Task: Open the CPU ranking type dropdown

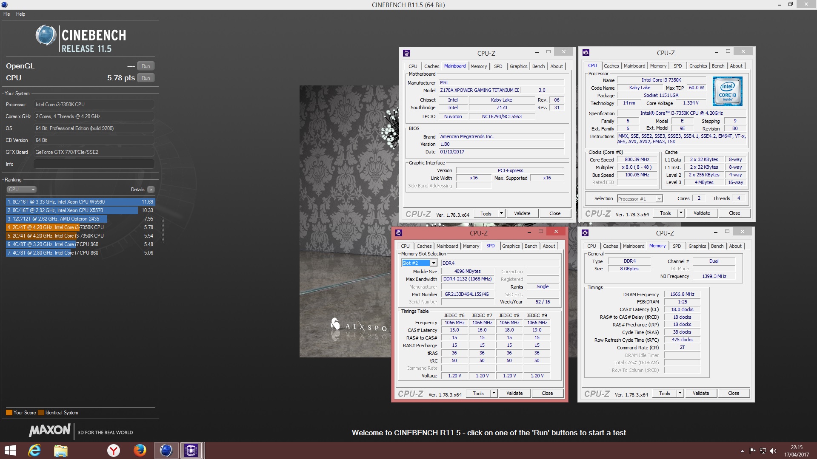Action: 21,190
